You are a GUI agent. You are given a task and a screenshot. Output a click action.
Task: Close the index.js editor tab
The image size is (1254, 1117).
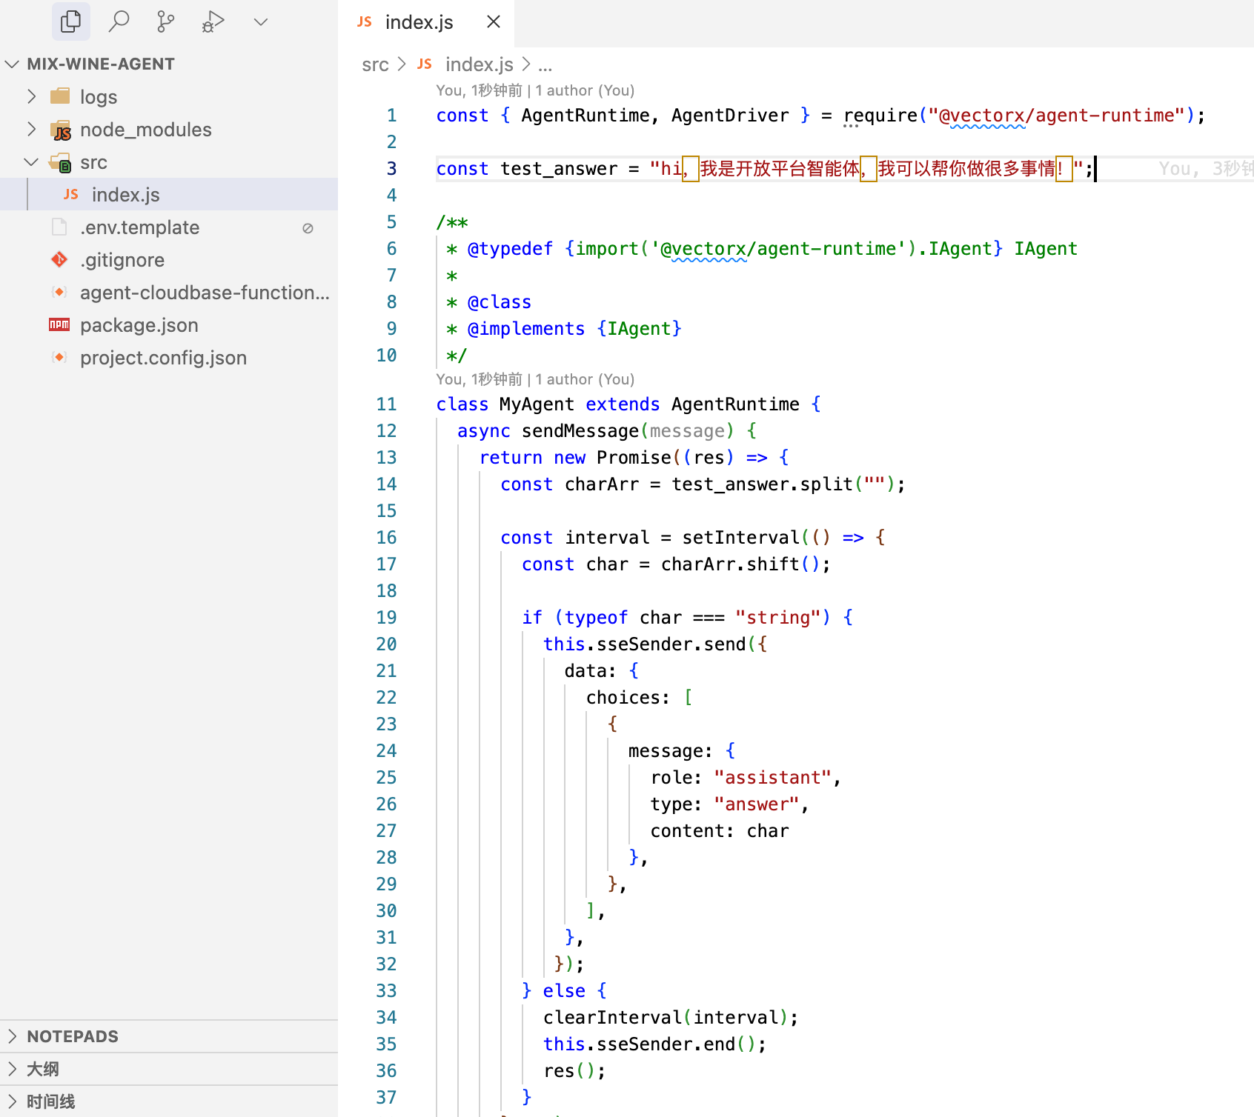493,22
